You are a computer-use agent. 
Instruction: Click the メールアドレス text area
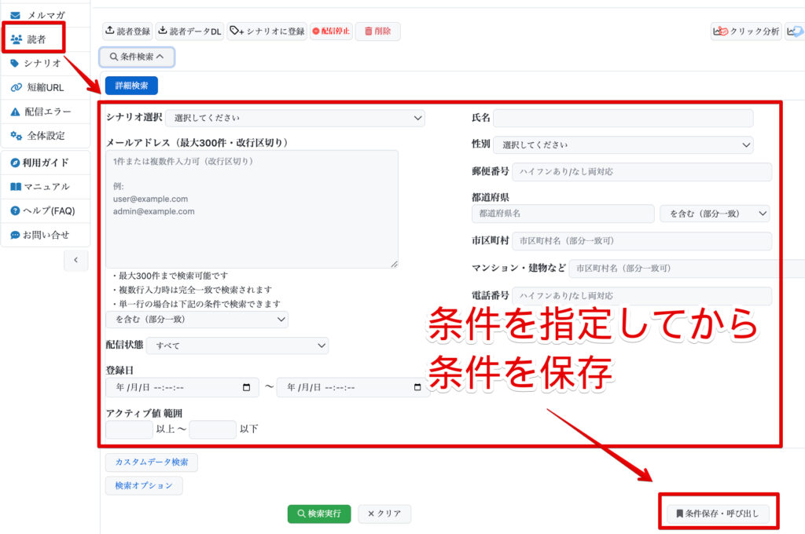(x=252, y=209)
